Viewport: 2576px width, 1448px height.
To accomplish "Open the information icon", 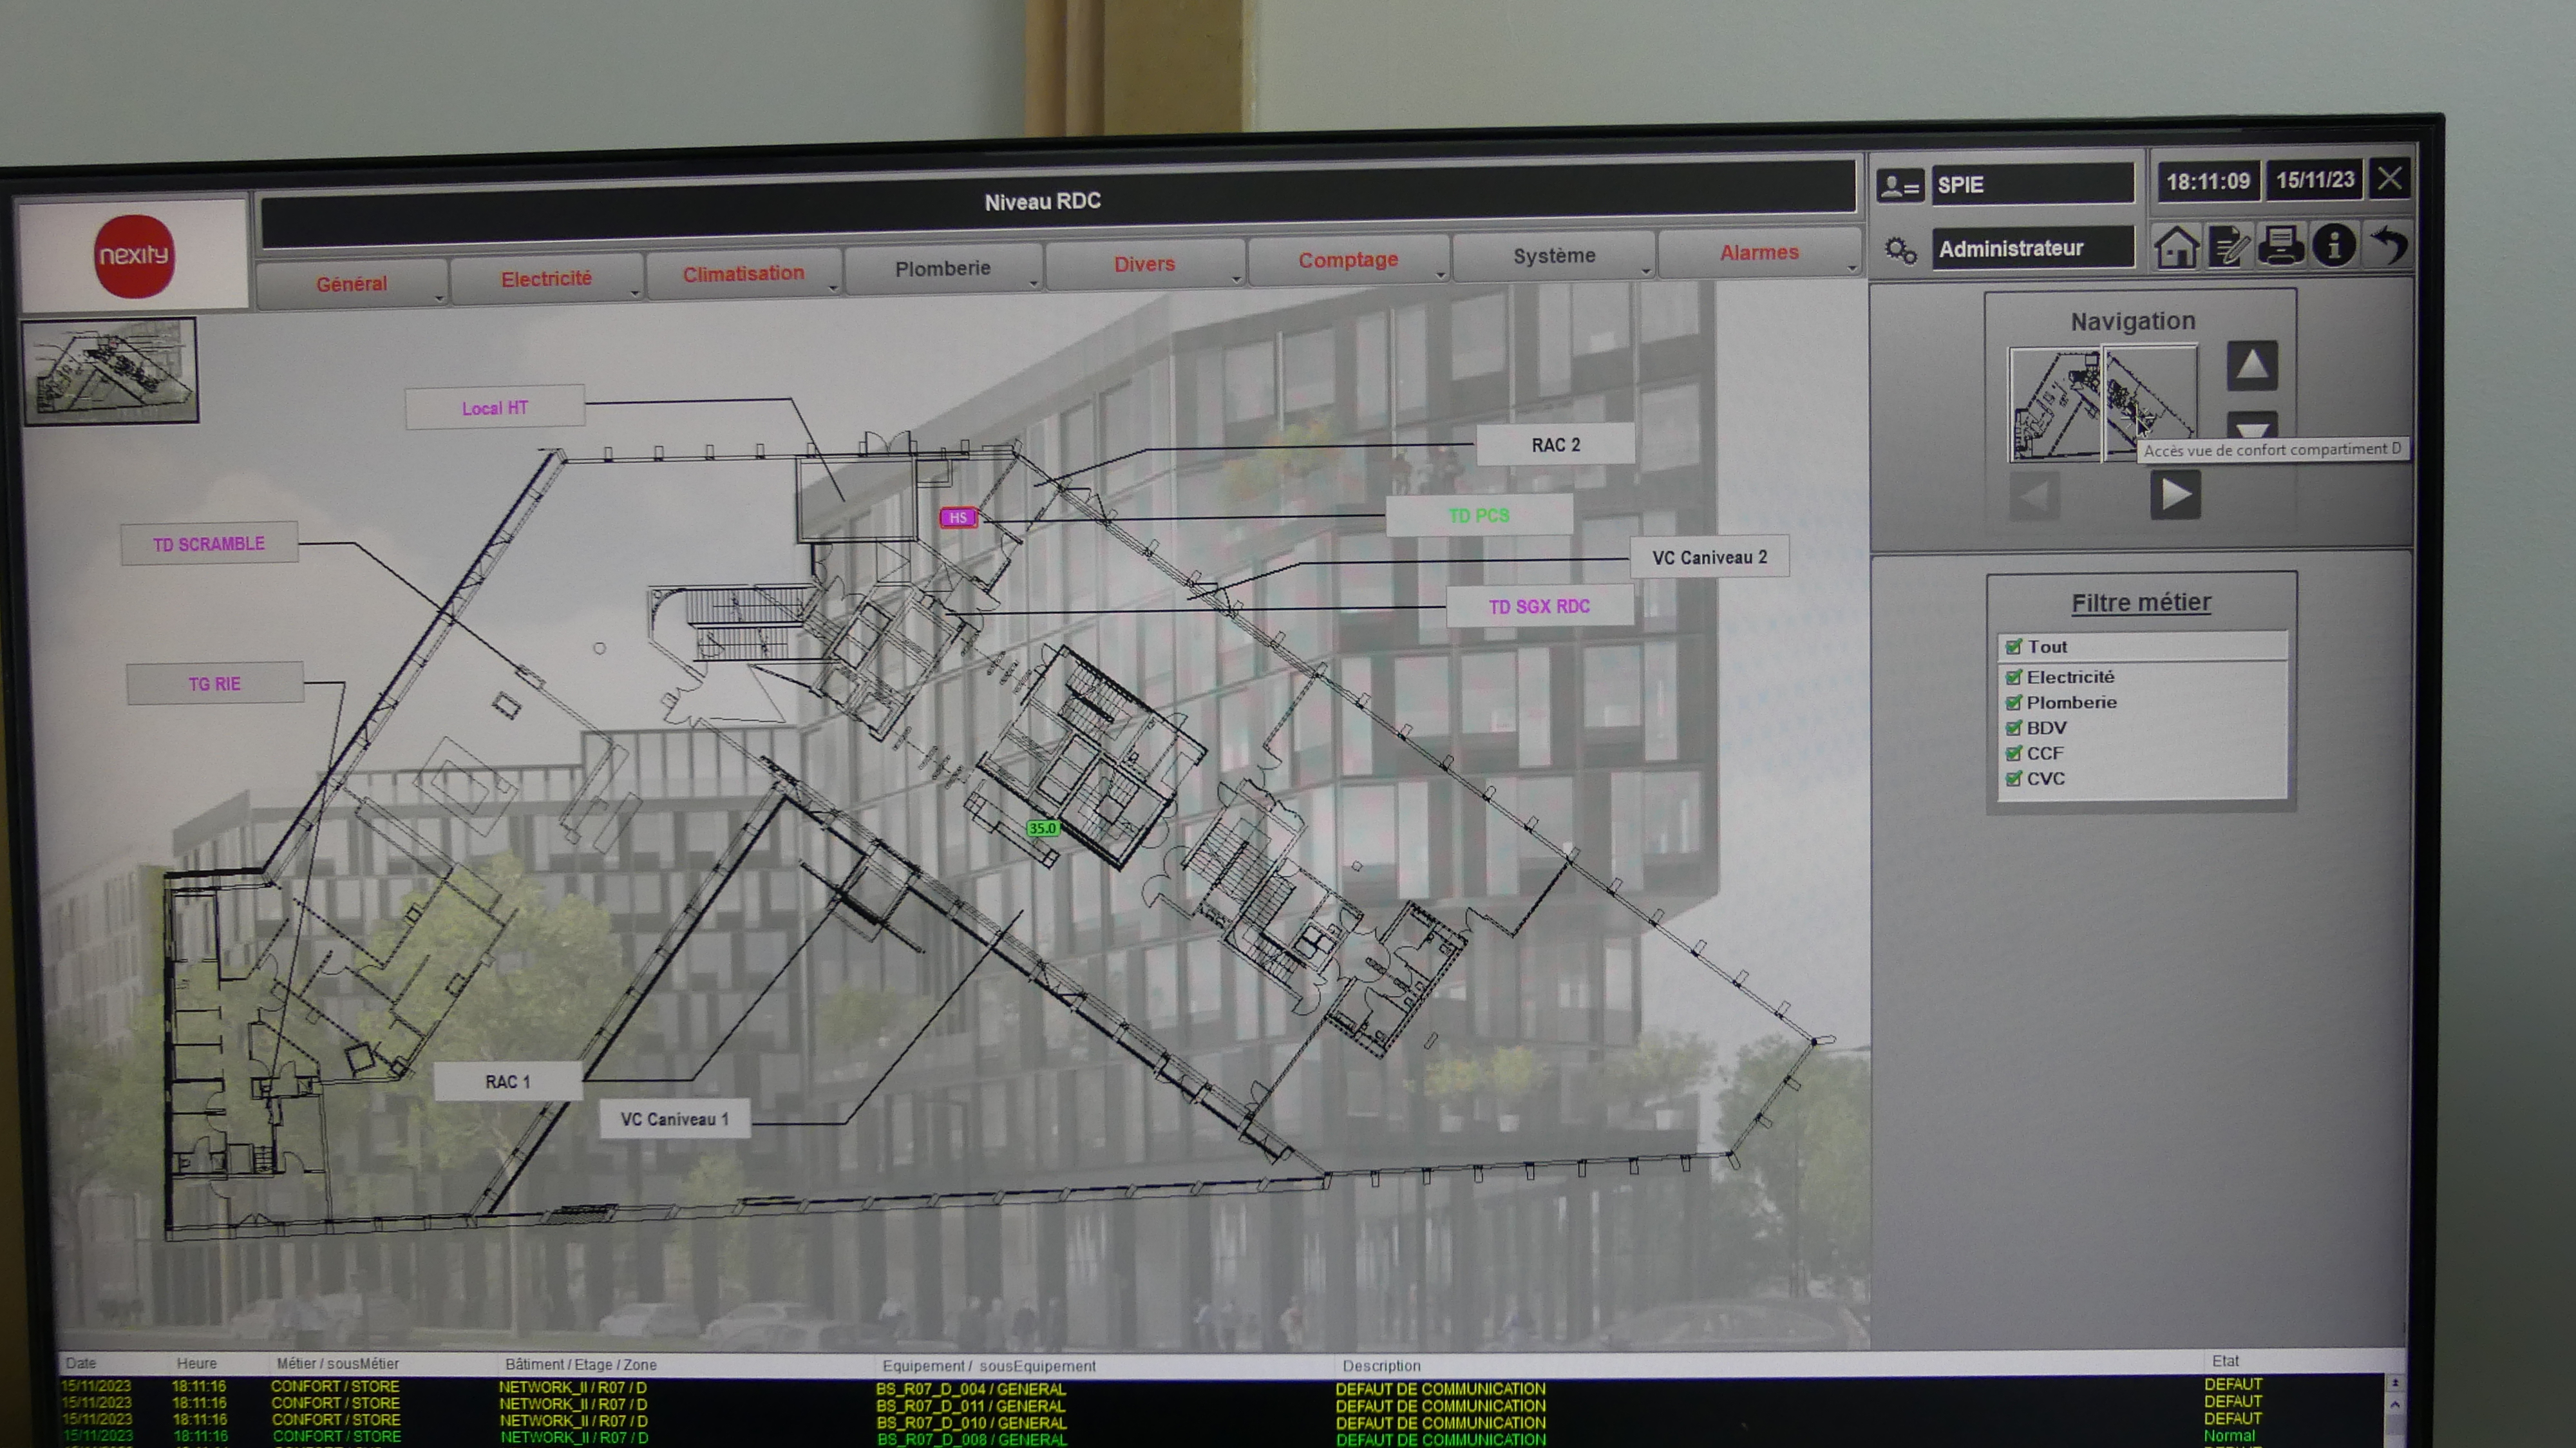I will coord(2334,245).
